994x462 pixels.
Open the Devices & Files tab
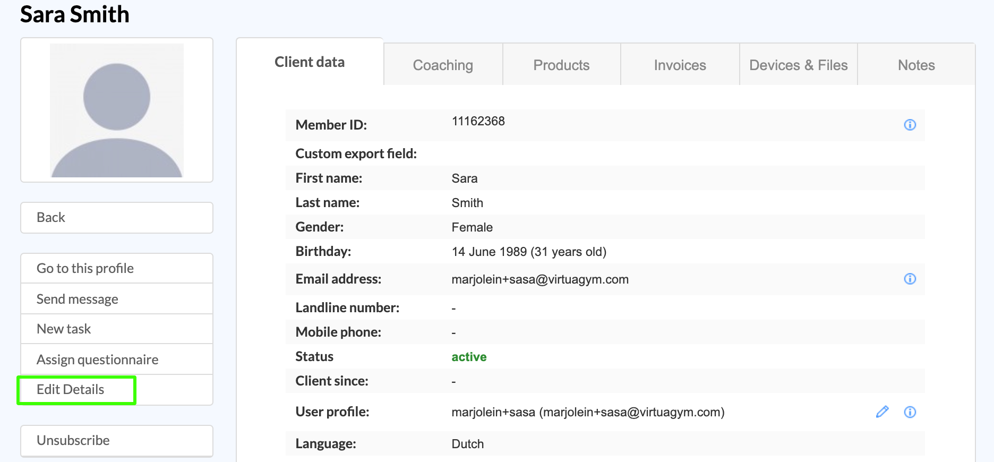pos(798,65)
